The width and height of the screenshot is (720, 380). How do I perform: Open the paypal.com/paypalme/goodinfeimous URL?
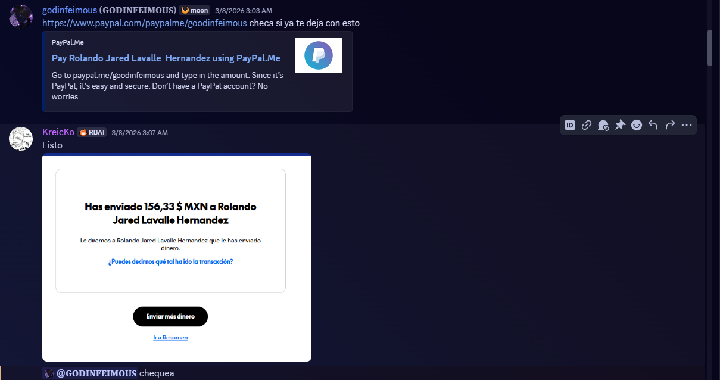(x=145, y=23)
